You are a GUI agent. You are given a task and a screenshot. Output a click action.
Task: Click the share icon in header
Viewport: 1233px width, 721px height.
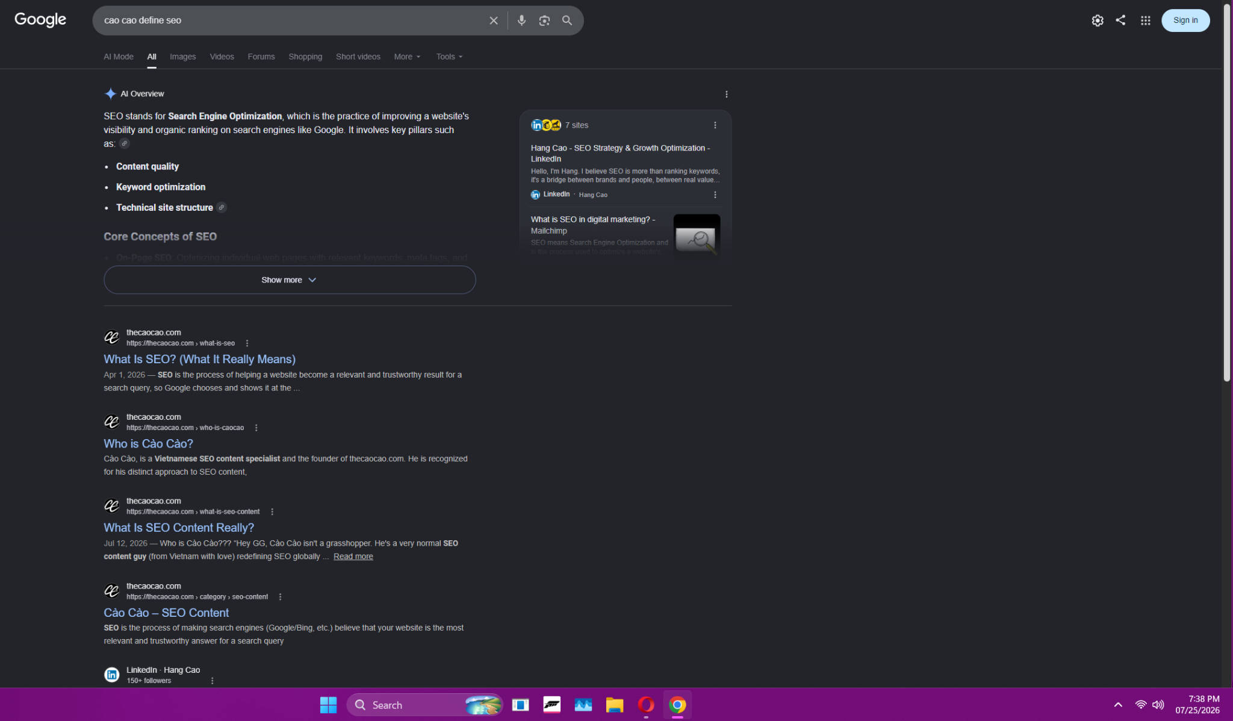tap(1120, 20)
